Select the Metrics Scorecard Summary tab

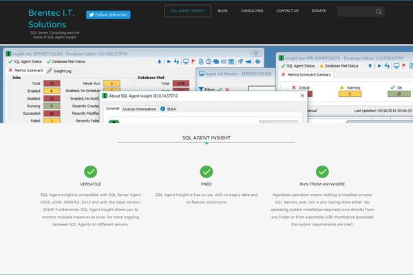pos(306,75)
